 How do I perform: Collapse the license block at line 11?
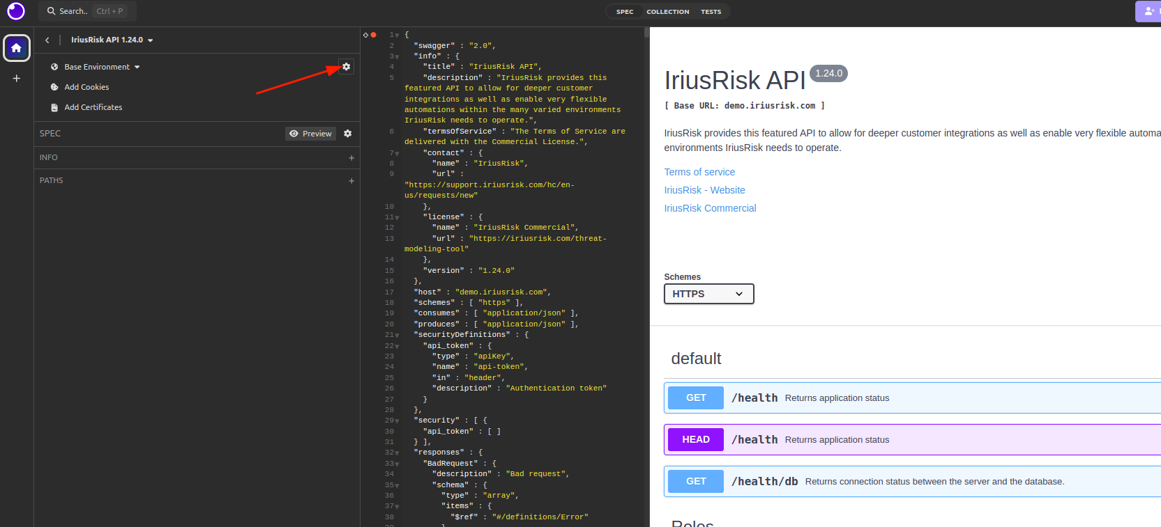pos(397,218)
